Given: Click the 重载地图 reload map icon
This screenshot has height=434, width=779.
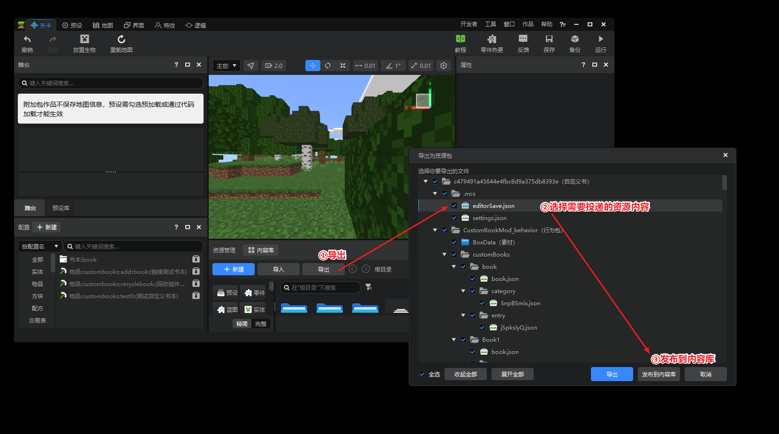Looking at the screenshot, I should tap(121, 39).
